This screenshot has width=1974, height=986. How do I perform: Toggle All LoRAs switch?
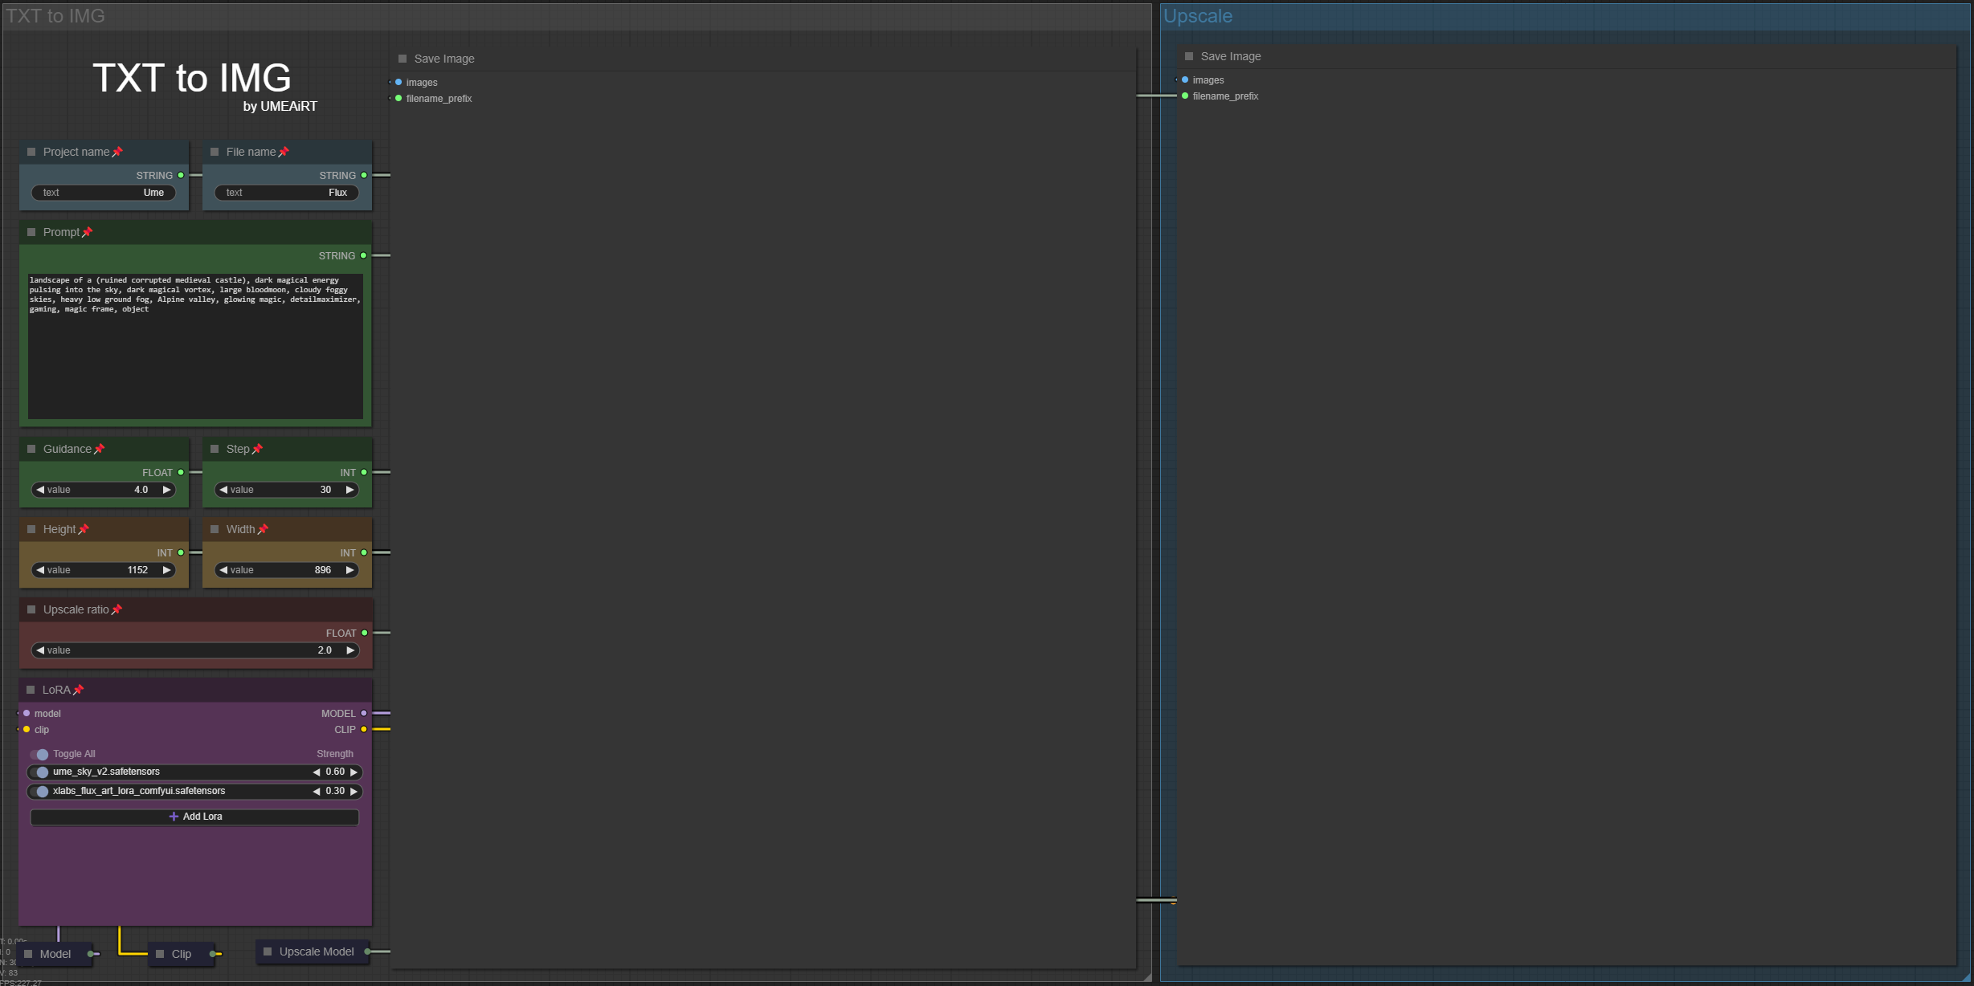pyautogui.click(x=40, y=754)
